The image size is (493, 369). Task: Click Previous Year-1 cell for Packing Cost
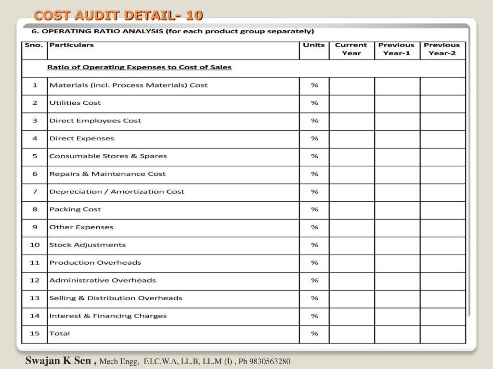tap(397, 210)
